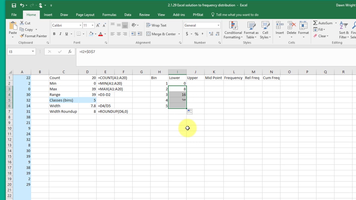Switch to the Formulas tab

(x=109, y=15)
